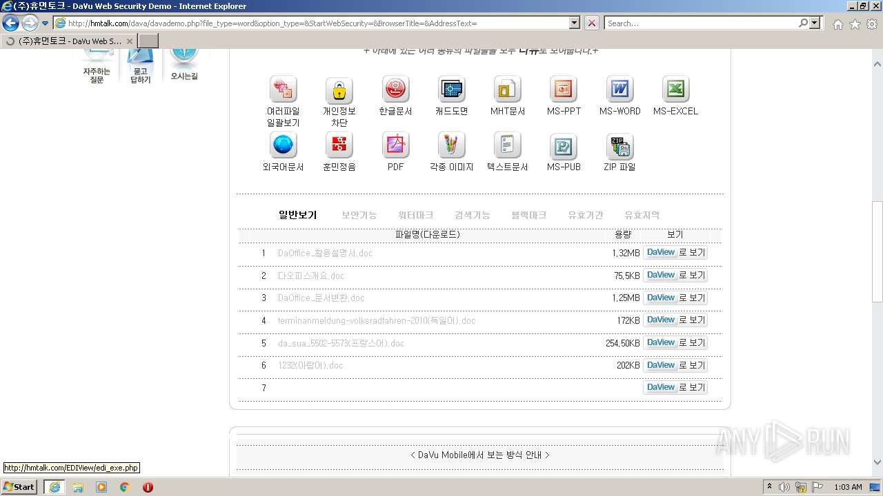This screenshot has width=883, height=496.
Task: Choose the 훈민정음 file type icon
Action: coord(339,145)
